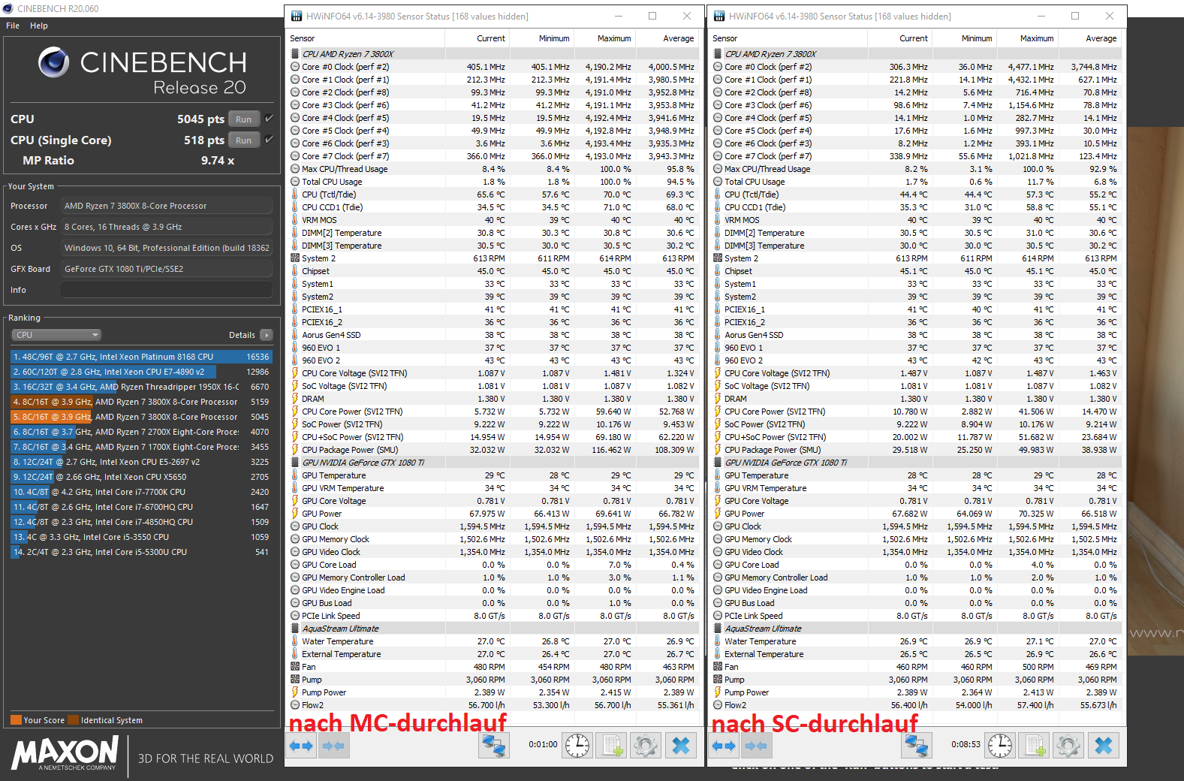The width and height of the screenshot is (1184, 781).
Task: Open sensor settings gear in the 0:01:00 HWiNFO window
Action: point(646,746)
